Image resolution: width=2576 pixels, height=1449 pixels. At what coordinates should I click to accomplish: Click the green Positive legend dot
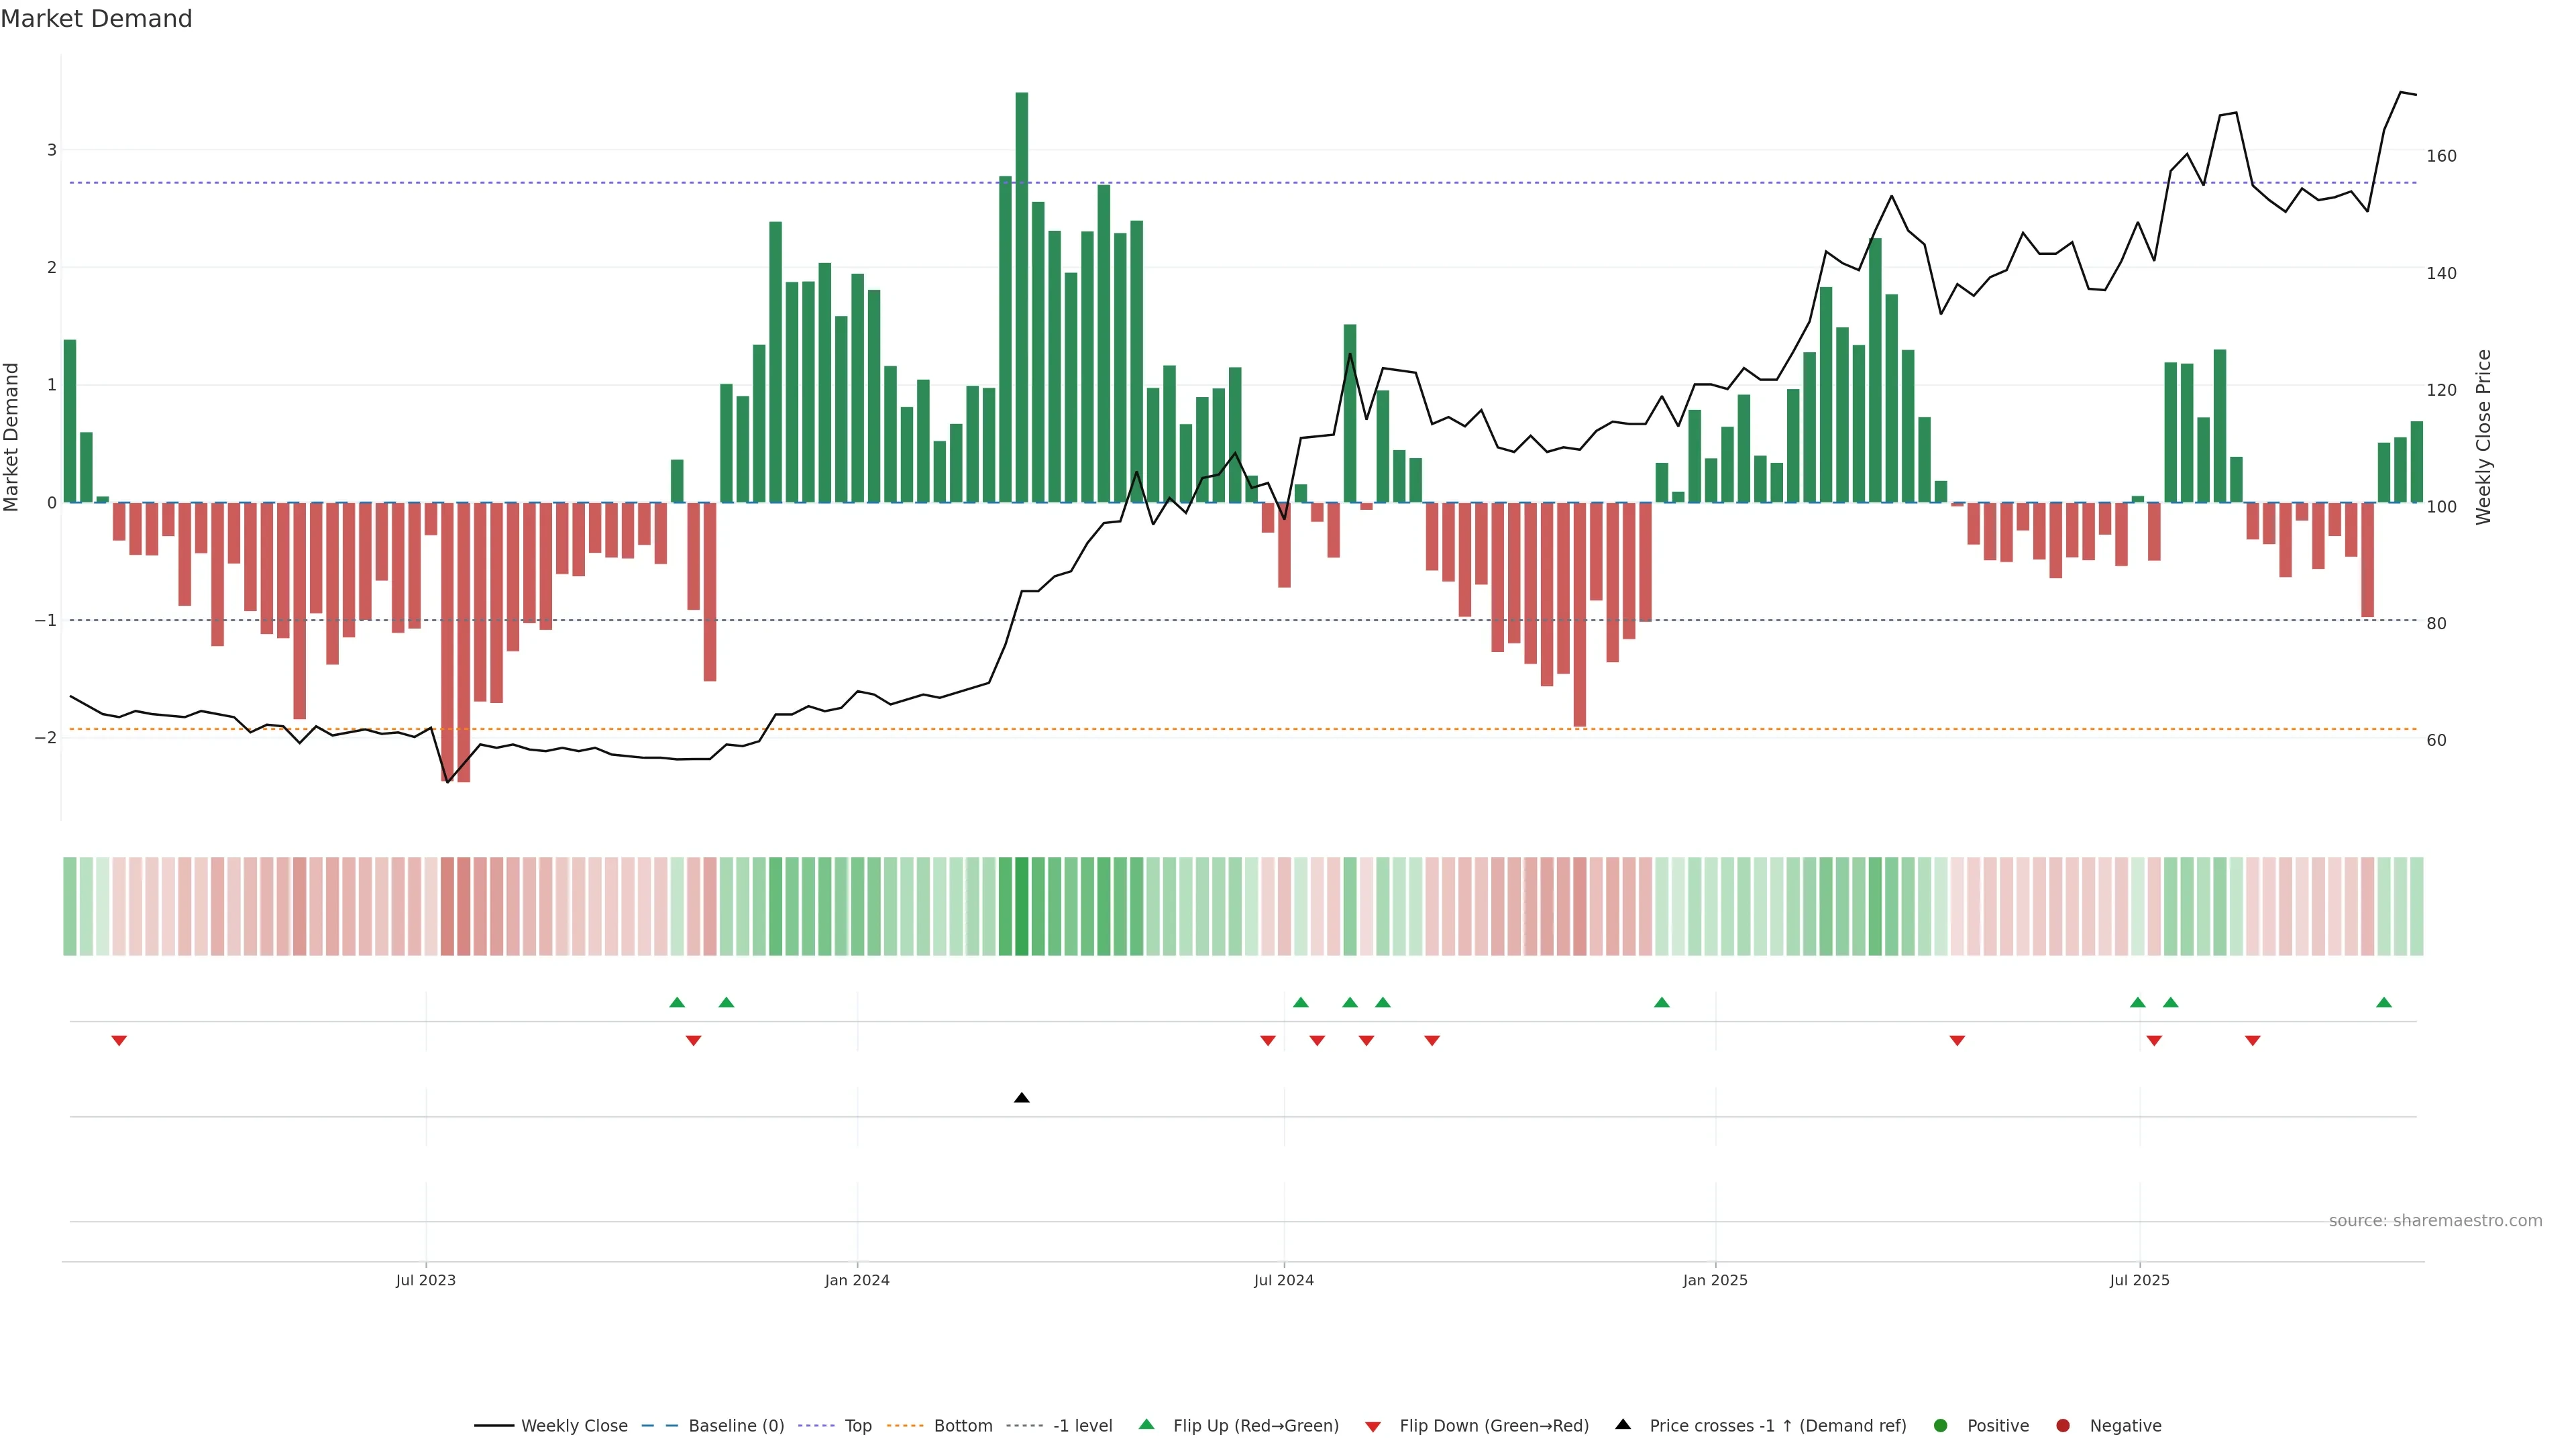[x=1941, y=1426]
